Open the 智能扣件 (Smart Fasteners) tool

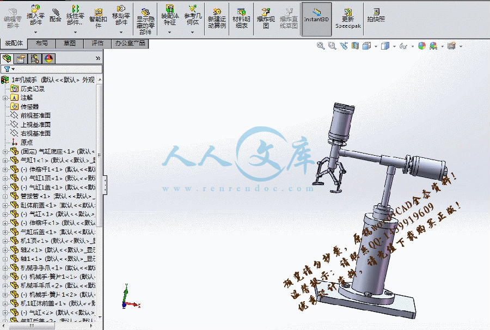tap(98, 18)
